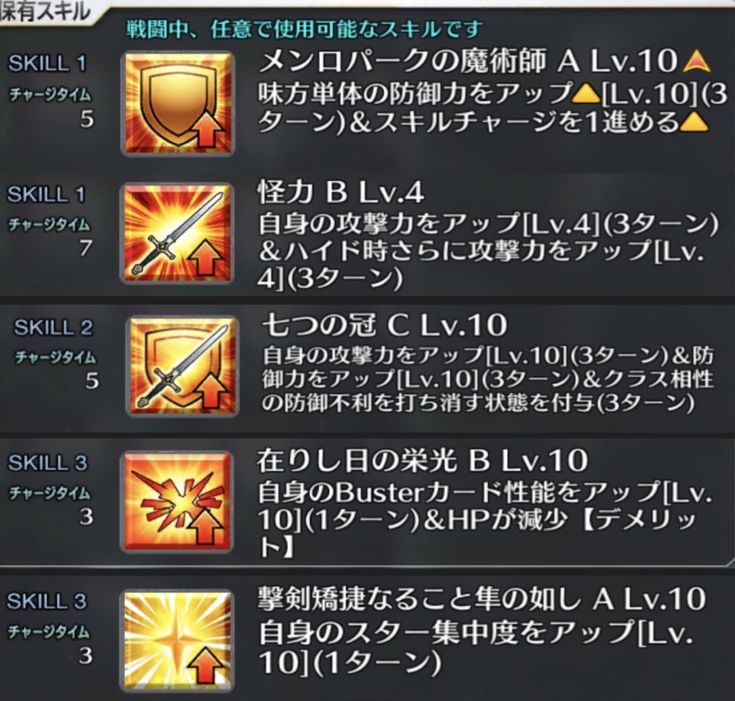735x701 pixels.
Task: Select skill title 怪力 B Lv.4
Action: (x=340, y=192)
